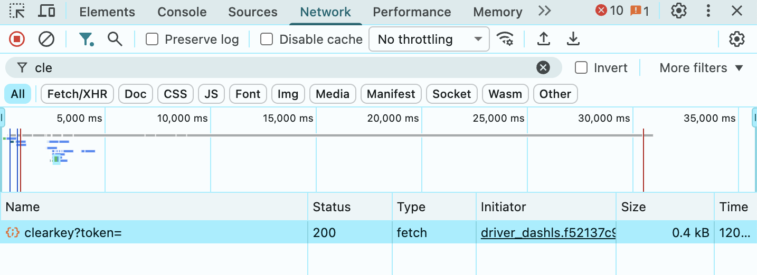Switch to the Console tab

(x=182, y=12)
